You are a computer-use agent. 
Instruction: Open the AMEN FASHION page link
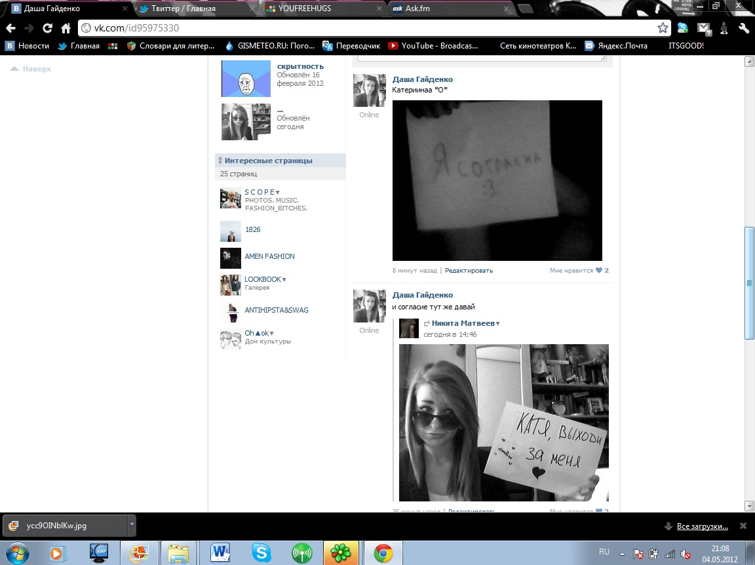point(269,256)
